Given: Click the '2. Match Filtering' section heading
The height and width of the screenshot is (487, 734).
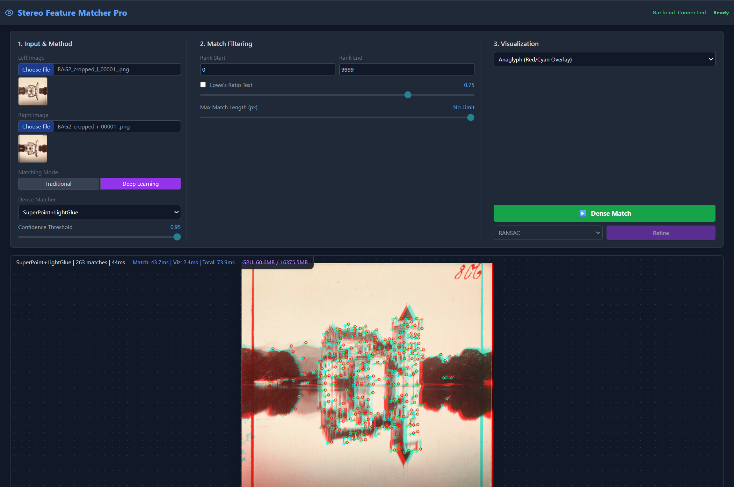Looking at the screenshot, I should pos(226,44).
